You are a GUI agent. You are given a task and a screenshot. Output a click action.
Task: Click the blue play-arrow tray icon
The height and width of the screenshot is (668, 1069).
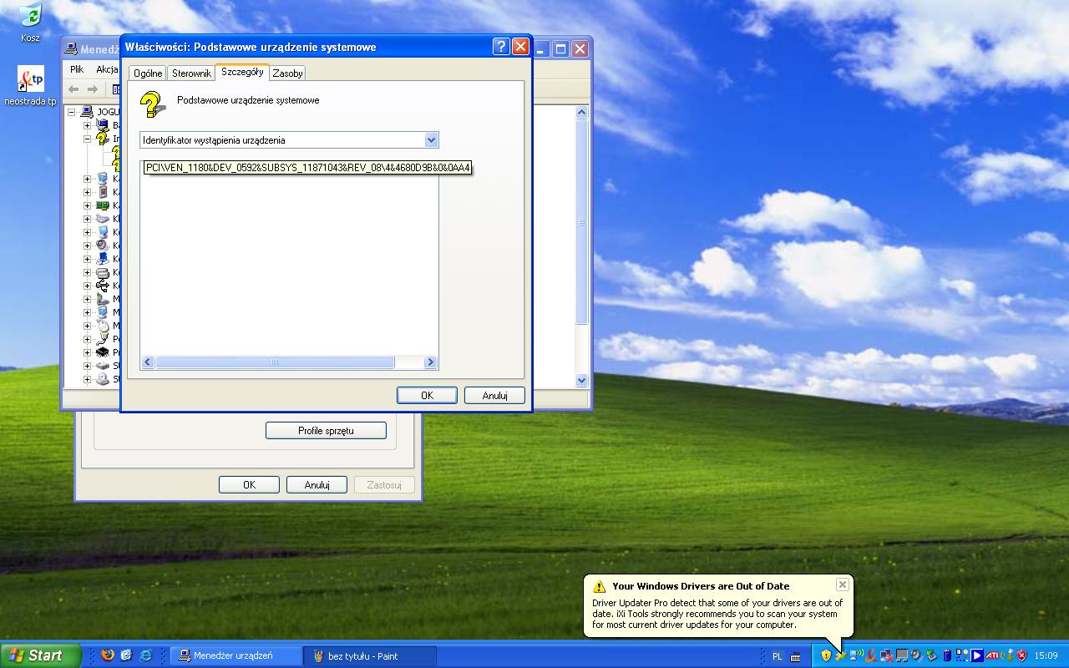(x=977, y=655)
